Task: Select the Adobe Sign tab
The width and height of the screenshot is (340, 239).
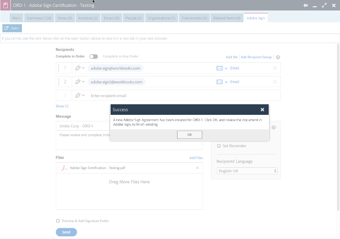Action: [x=256, y=18]
